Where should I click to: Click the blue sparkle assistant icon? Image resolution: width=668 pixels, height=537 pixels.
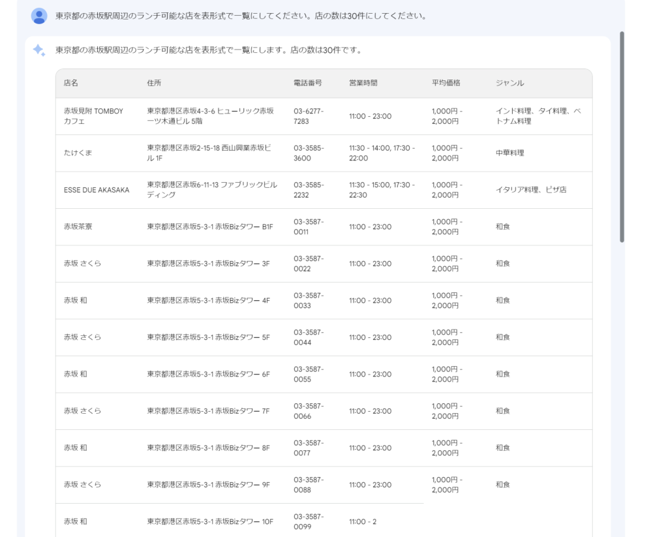39,50
